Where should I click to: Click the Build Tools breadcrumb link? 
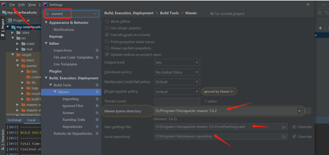pyautogui.click(x=169, y=13)
